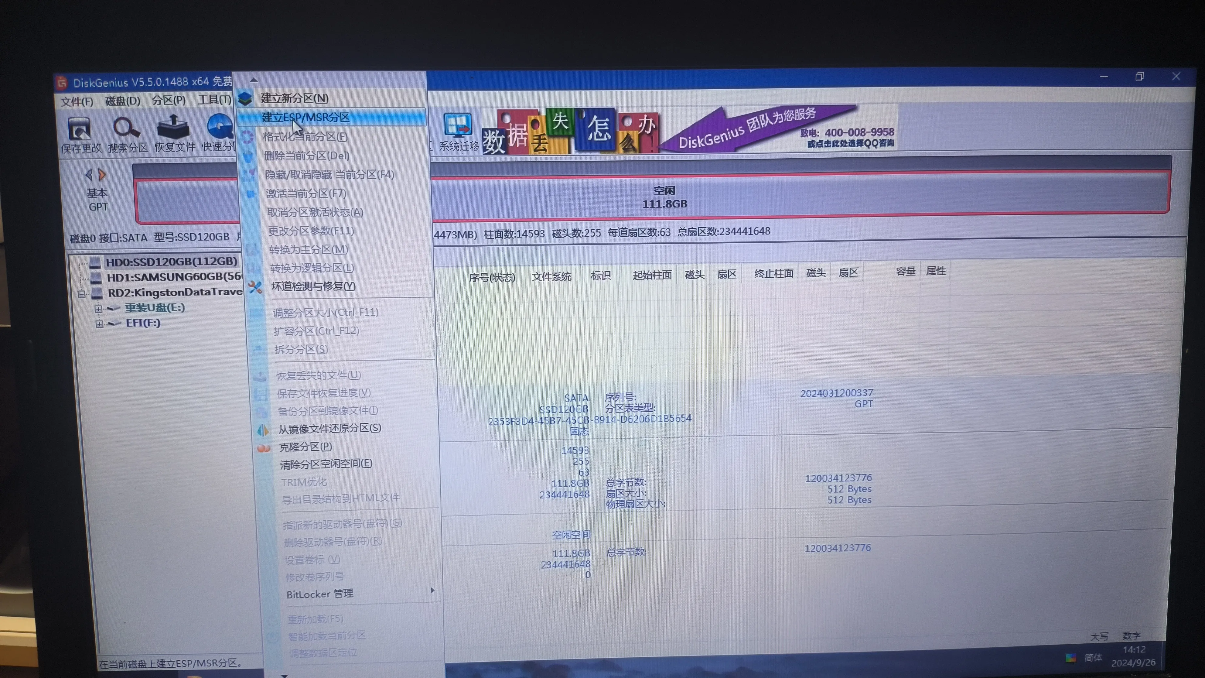Click the 建立新分区 layered icon in menu
1205x678 pixels.
coord(245,99)
